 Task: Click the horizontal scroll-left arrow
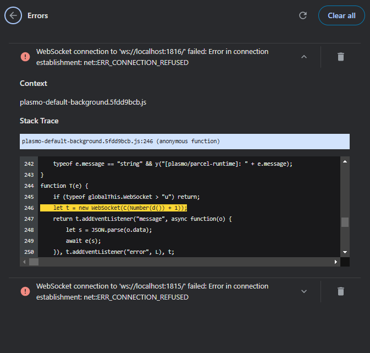coord(24,262)
